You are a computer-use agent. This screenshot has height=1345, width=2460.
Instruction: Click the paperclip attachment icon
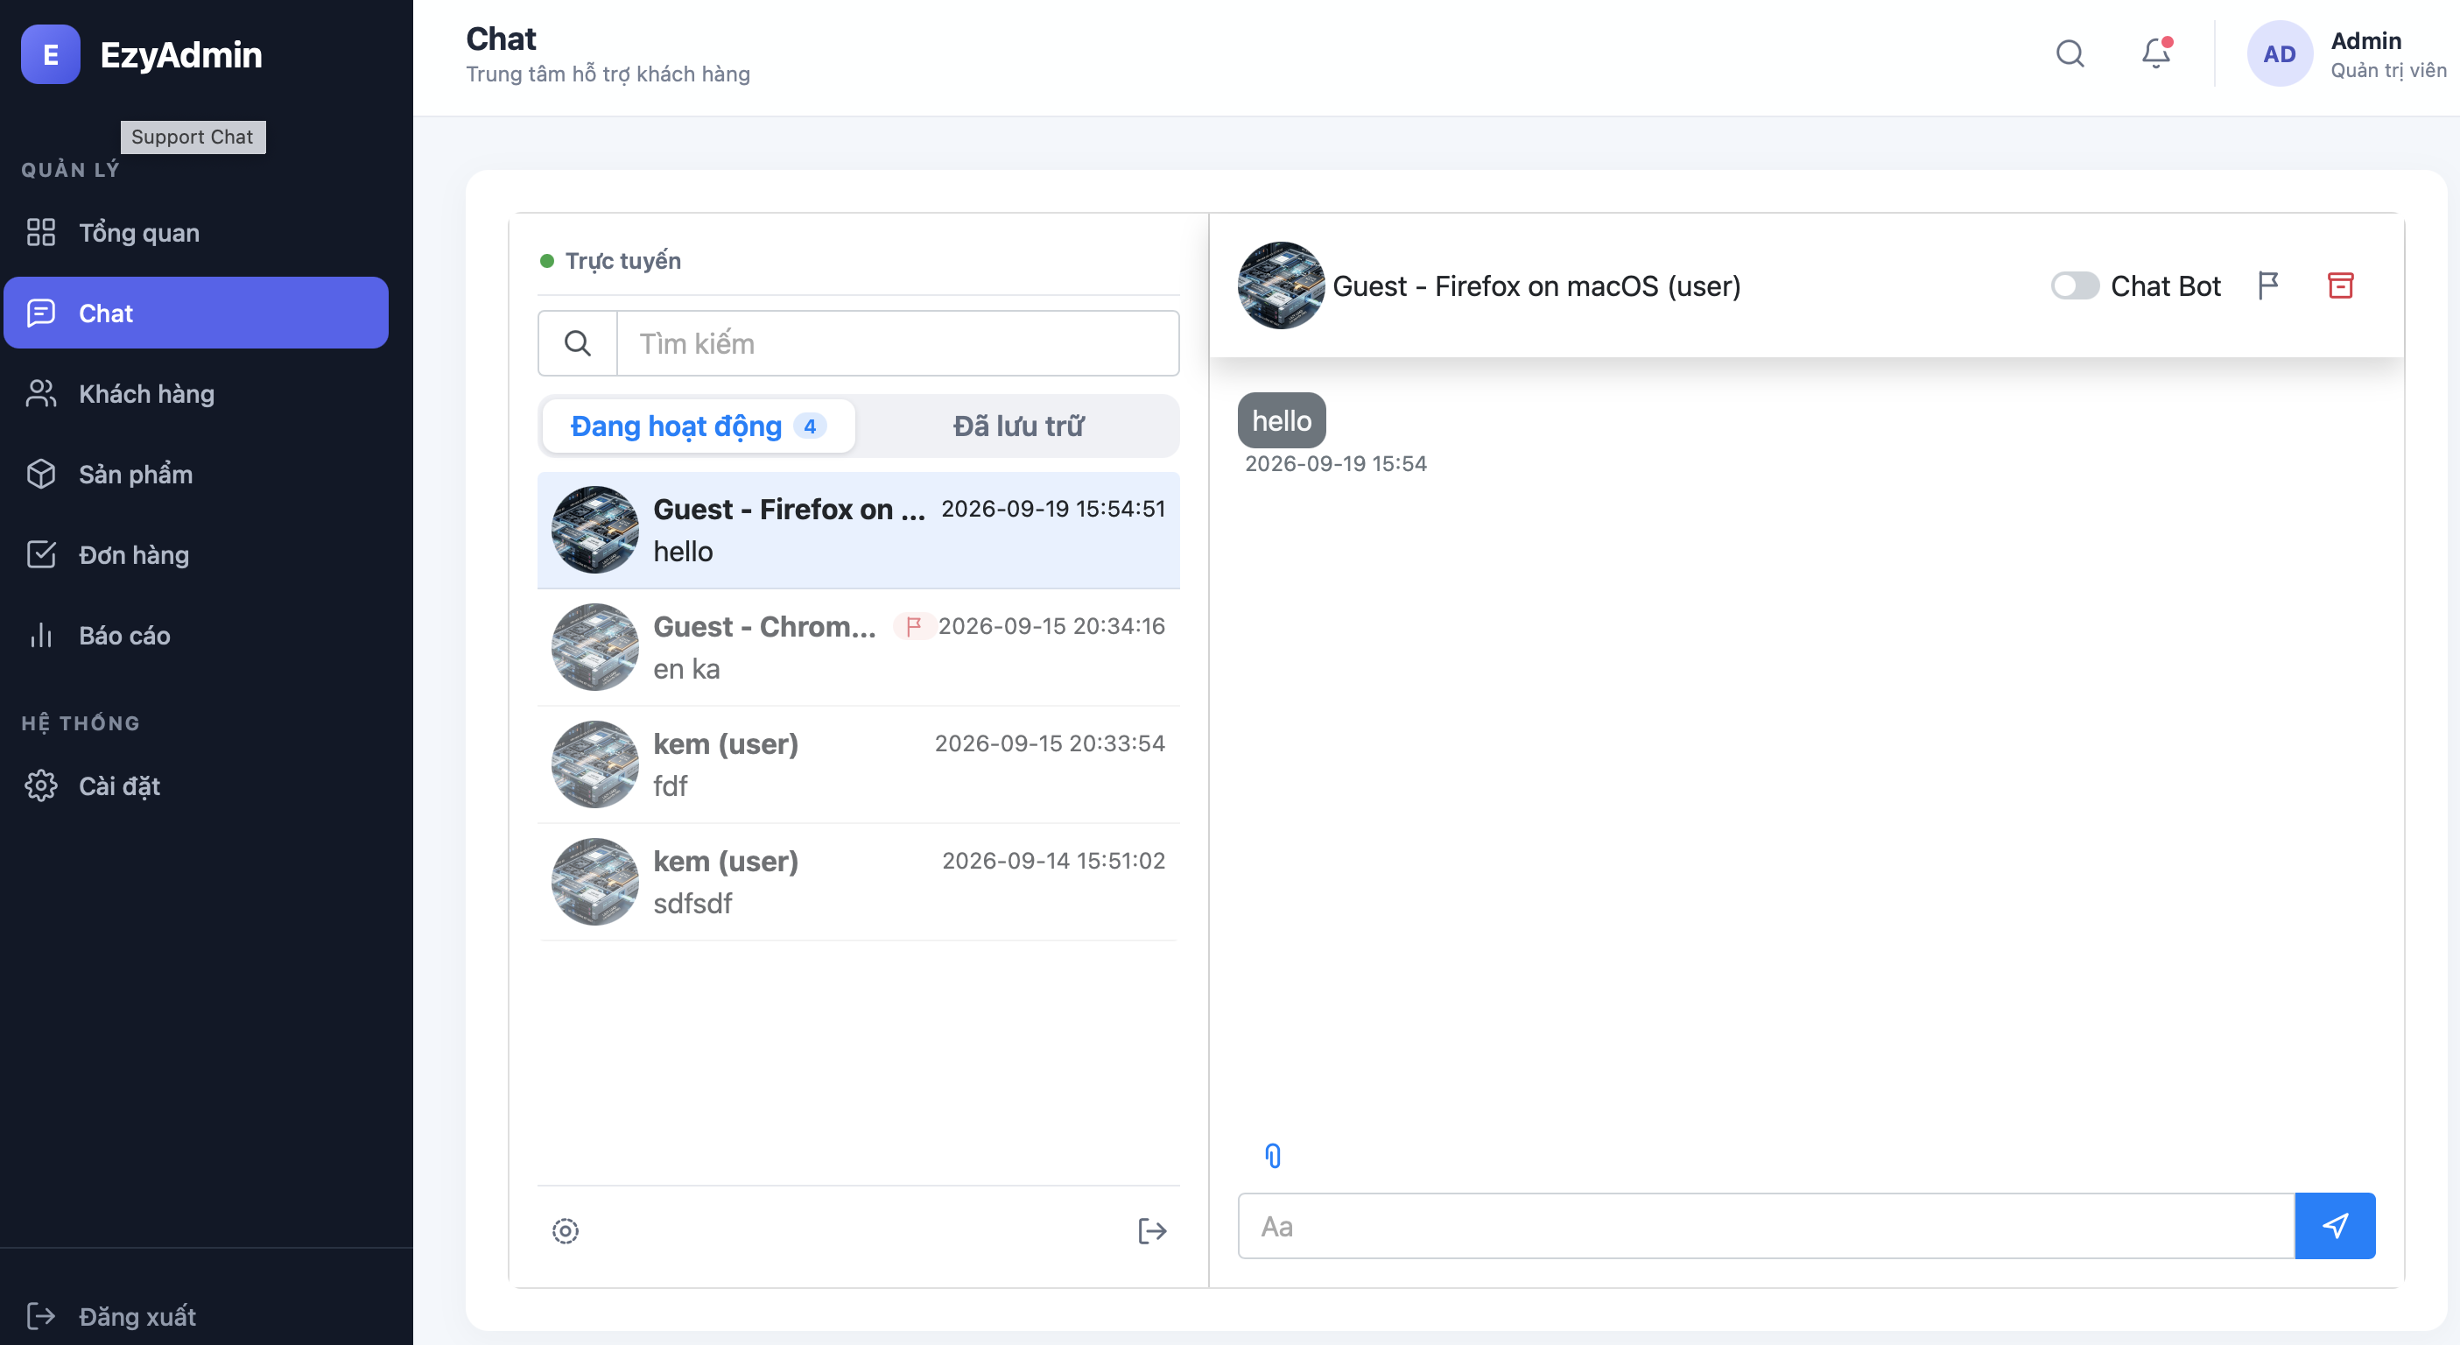click(x=1272, y=1156)
